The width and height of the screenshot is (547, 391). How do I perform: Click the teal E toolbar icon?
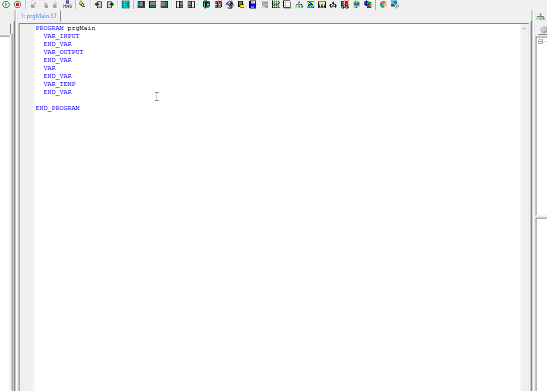pos(126,4)
